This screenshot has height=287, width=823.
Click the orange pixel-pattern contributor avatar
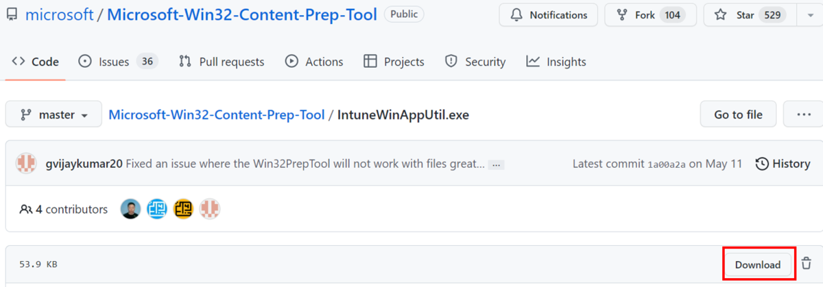(183, 209)
